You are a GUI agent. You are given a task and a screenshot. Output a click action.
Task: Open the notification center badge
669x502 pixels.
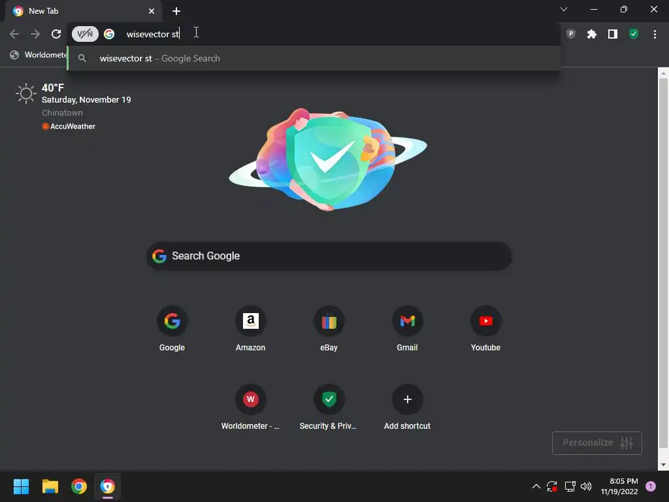point(650,486)
